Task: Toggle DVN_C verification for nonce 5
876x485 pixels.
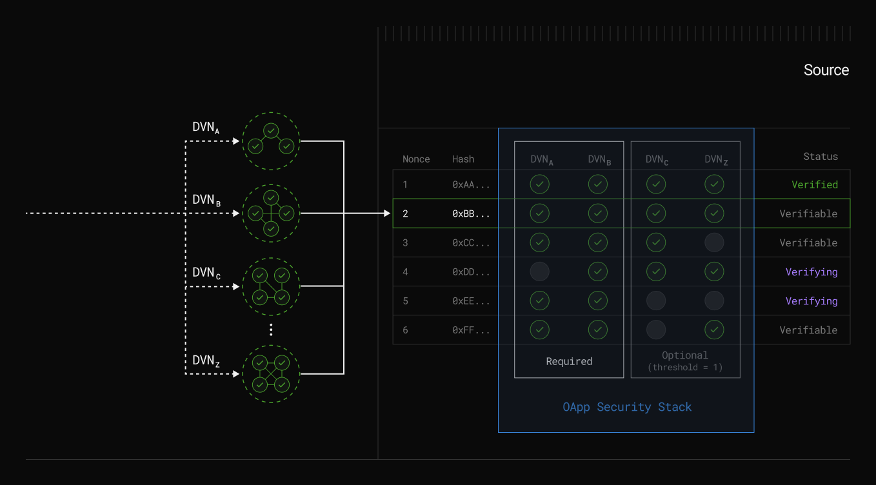Action: (x=655, y=300)
